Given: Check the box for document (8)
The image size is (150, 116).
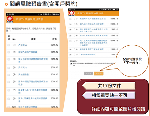Looking at the screenshot, I should coord(9,99).
